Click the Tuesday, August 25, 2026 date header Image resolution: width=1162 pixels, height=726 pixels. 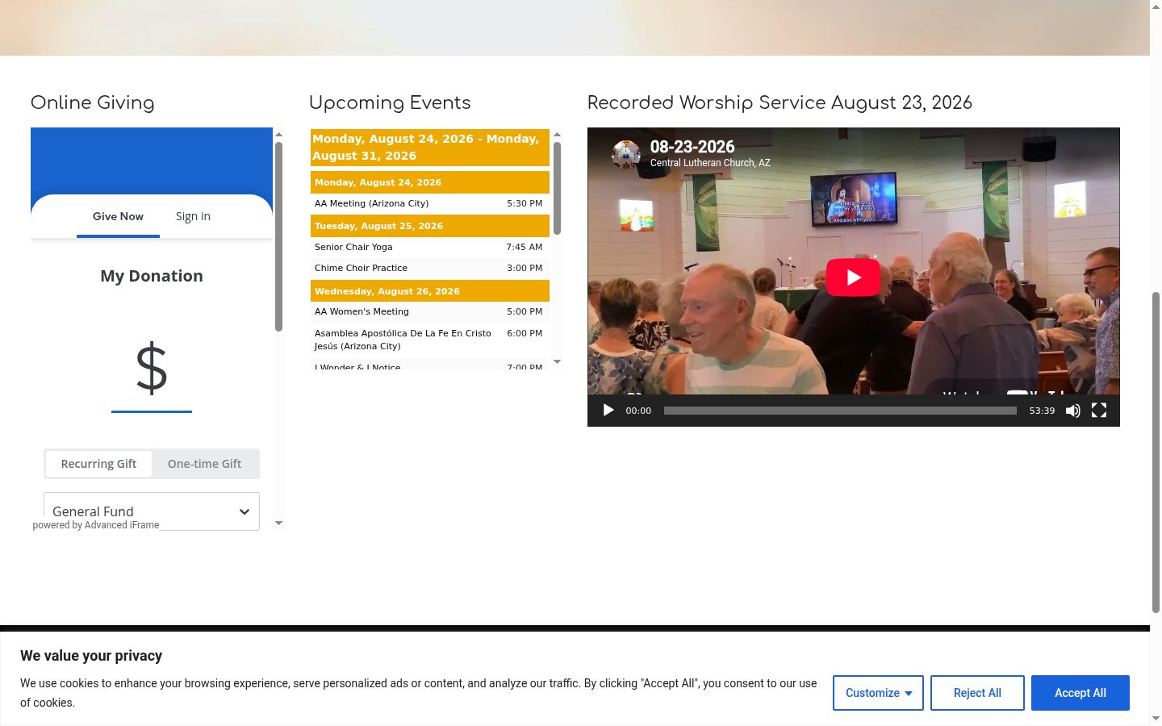pyautogui.click(x=430, y=226)
